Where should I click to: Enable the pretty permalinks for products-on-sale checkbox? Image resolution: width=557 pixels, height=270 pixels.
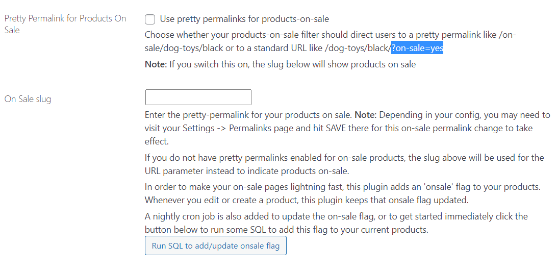(150, 19)
